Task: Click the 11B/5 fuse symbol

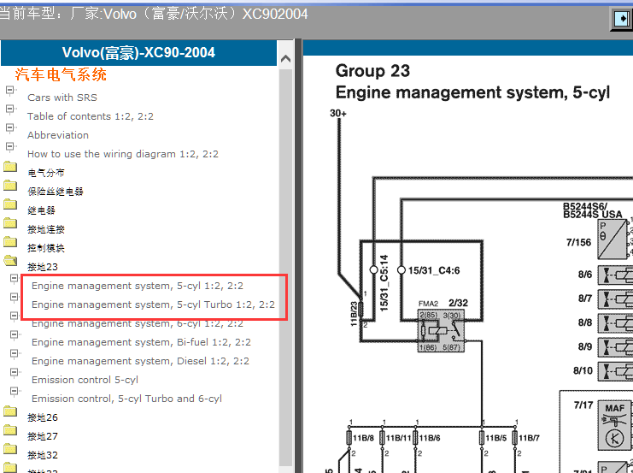Action: point(482,438)
